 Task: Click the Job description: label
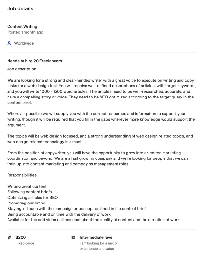pos(22,69)
